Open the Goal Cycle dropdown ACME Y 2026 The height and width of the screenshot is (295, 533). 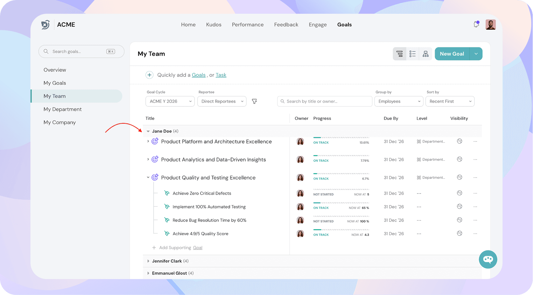pyautogui.click(x=170, y=101)
